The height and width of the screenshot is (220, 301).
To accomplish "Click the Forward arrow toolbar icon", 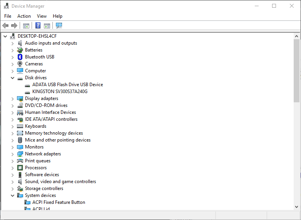I will point(14,25).
